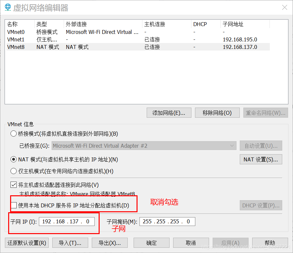
Task: Click the 导入(T)... button
Action: [70, 243]
